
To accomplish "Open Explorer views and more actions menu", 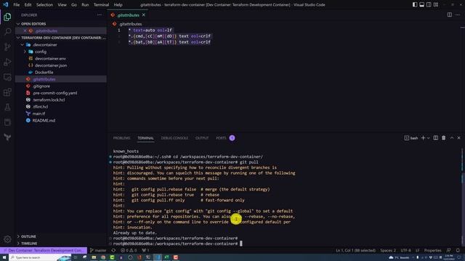I will point(100,14).
